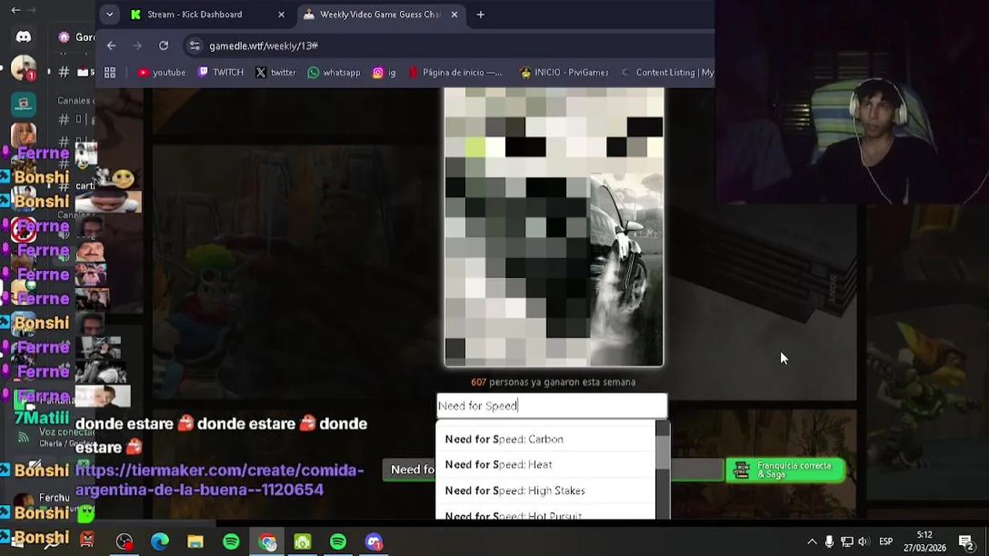
Task: Open the Spotify icon beside File Explorer
Action: [231, 542]
